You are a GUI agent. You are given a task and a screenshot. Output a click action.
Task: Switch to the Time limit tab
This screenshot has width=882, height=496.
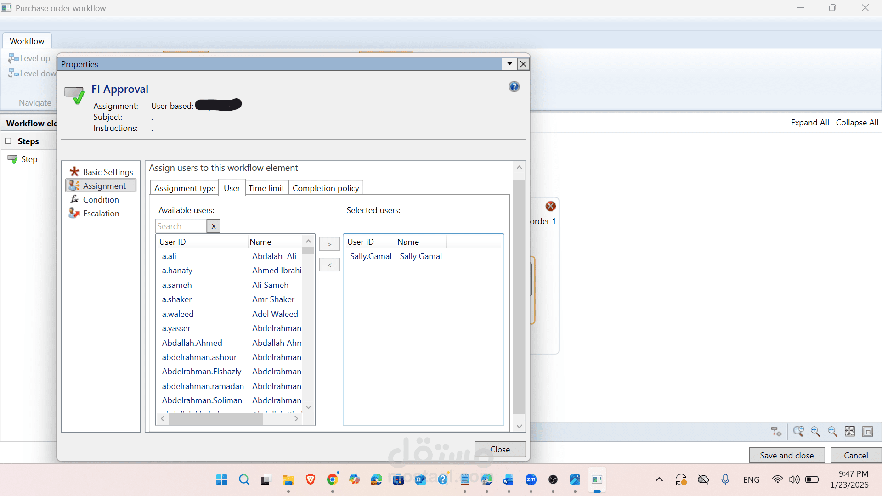tap(266, 188)
